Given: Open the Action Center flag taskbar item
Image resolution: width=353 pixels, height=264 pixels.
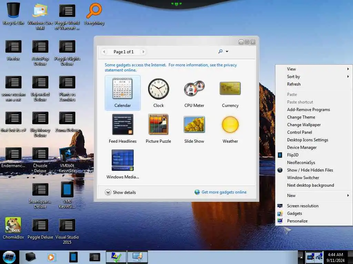Looking at the screenshot, I should 116,257.
